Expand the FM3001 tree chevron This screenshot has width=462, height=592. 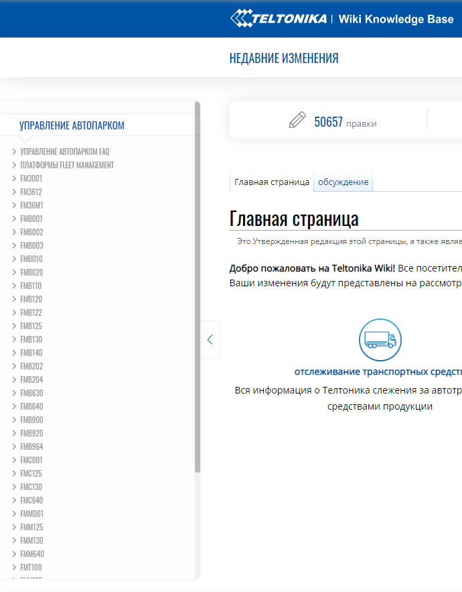pyautogui.click(x=14, y=178)
